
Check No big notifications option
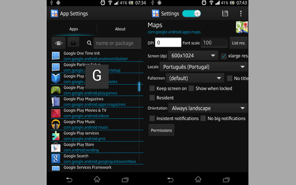(x=203, y=118)
